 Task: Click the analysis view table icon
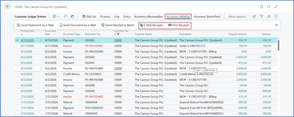click(x=72, y=16)
